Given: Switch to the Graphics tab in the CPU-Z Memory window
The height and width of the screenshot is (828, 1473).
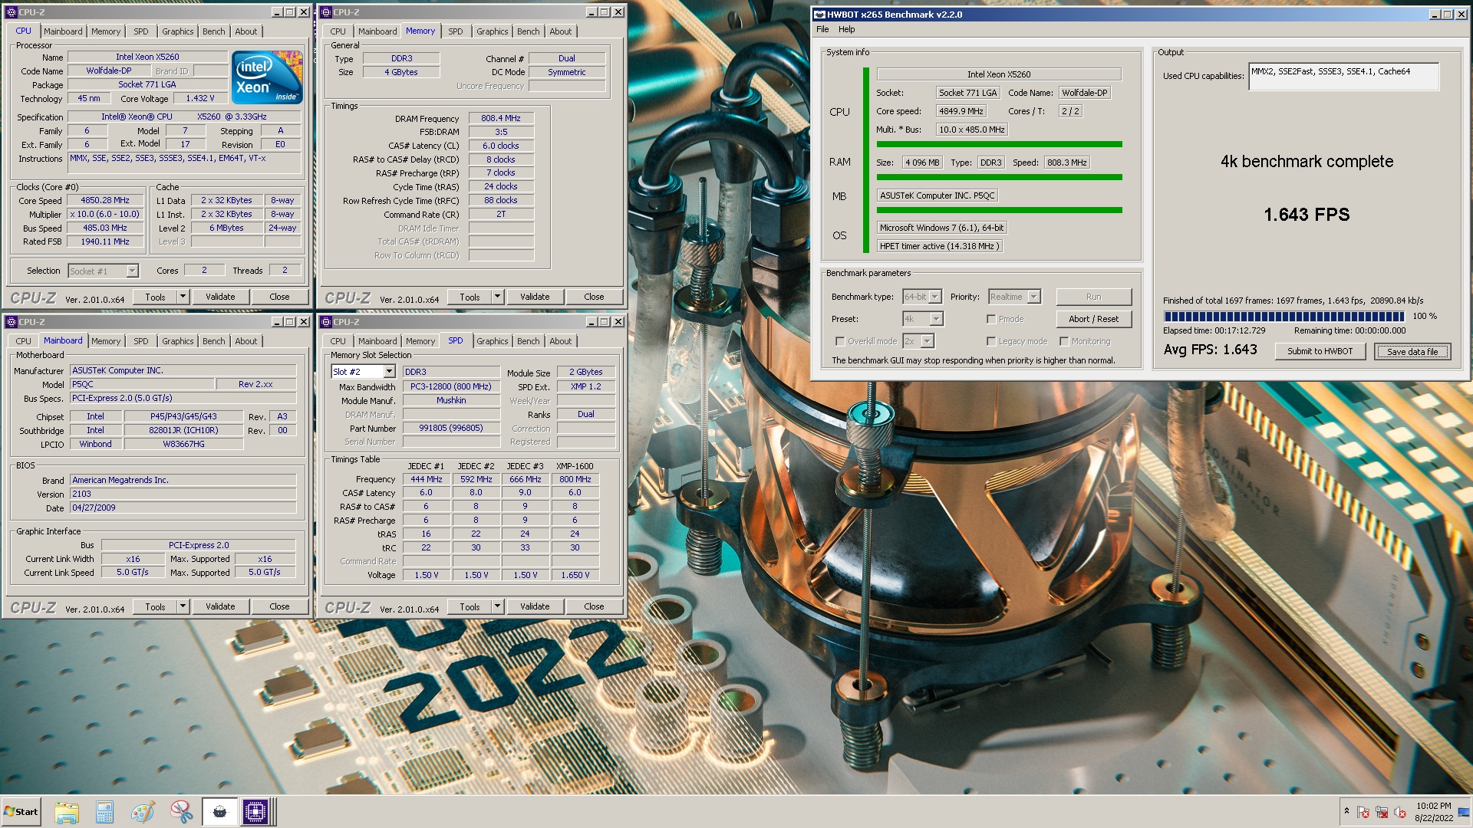Looking at the screenshot, I should tap(492, 31).
